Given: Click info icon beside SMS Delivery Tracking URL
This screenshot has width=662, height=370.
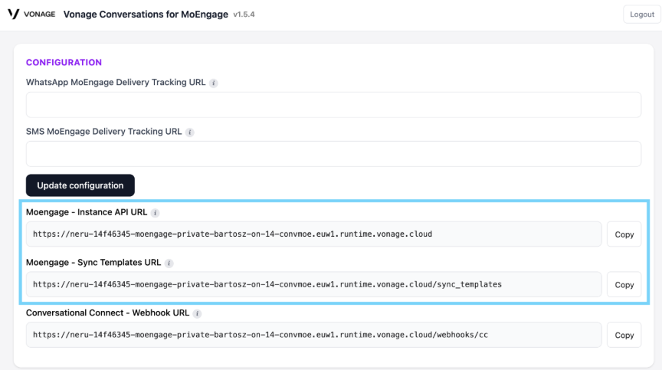Looking at the screenshot, I should [x=189, y=133].
